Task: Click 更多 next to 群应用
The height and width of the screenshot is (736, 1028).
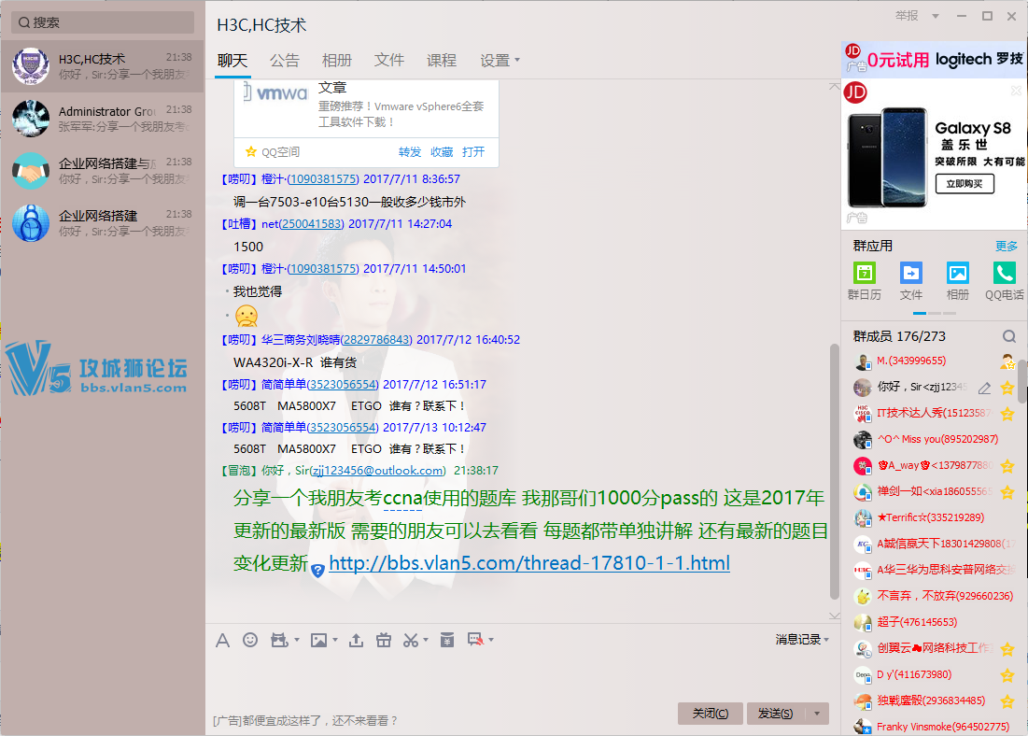Action: 1007,246
